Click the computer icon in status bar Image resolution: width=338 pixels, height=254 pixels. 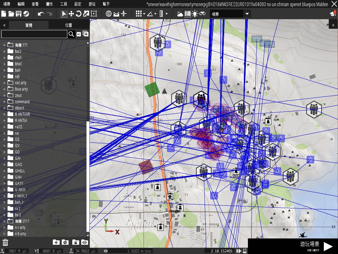pos(245,251)
